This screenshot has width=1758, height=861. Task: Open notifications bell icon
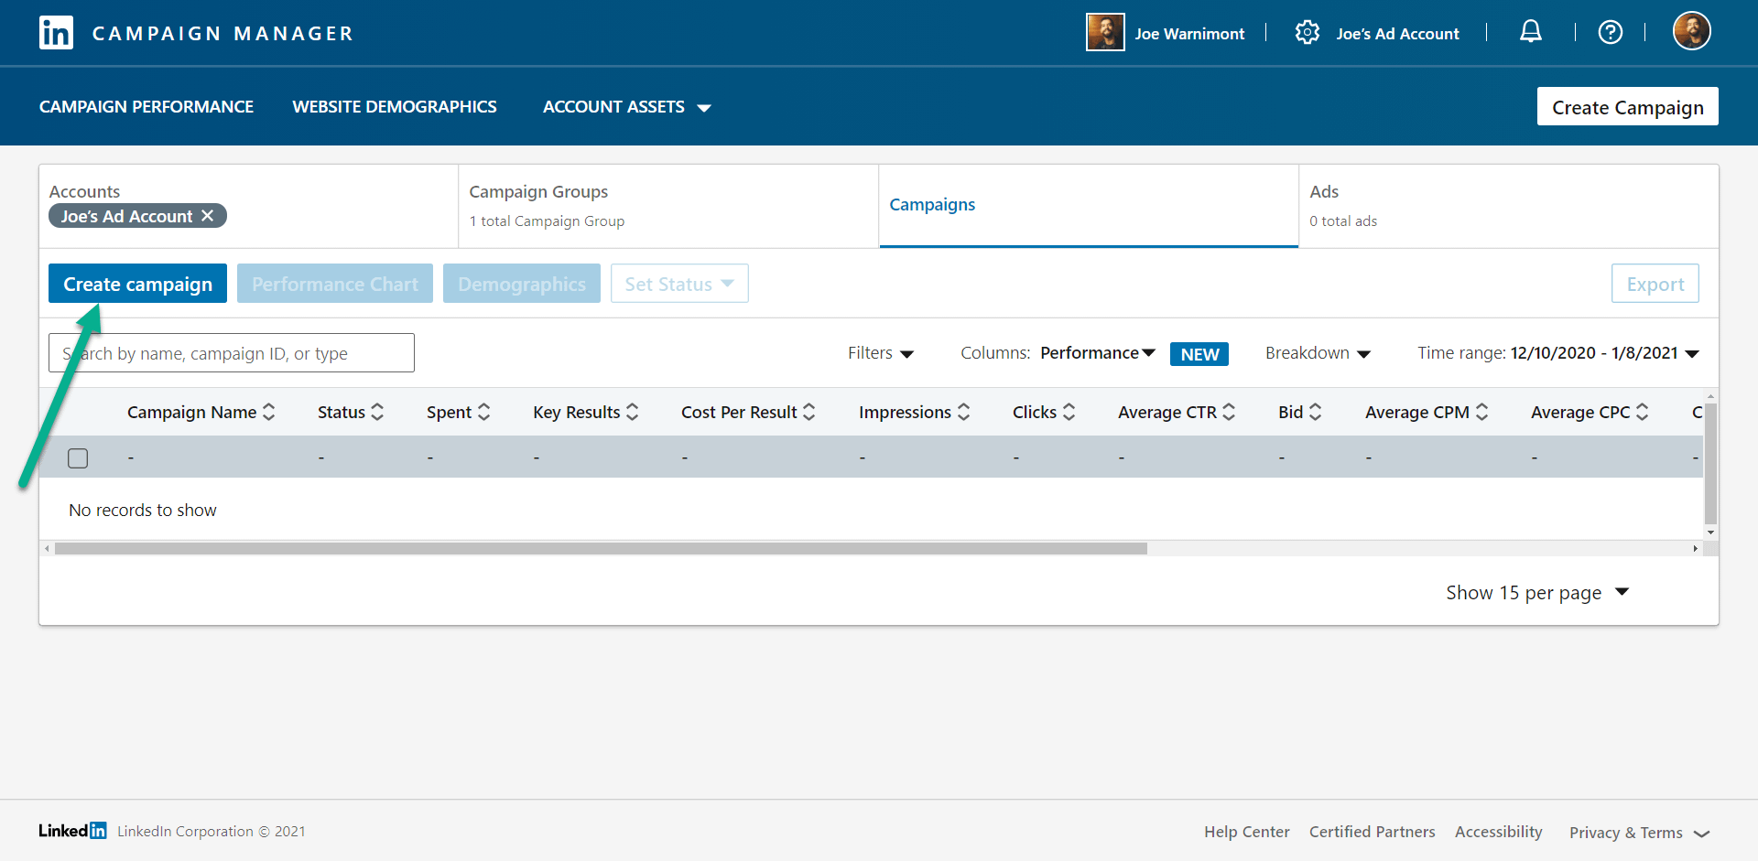point(1531,32)
